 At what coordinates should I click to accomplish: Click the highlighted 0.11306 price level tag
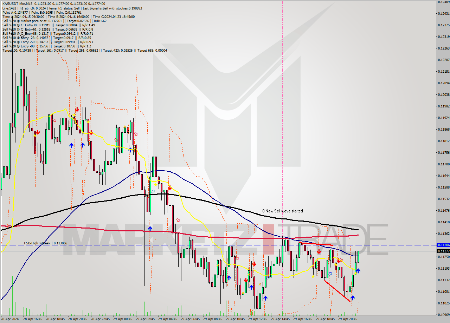[443, 245]
